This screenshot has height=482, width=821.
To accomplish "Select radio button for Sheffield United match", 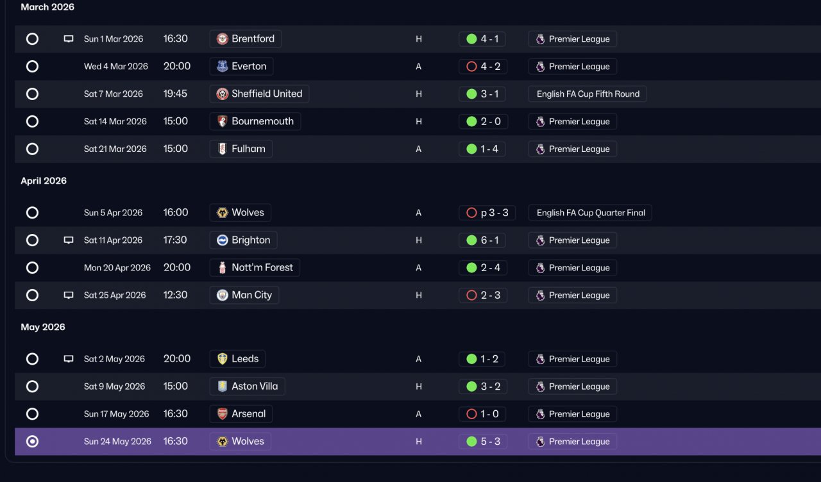I will pyautogui.click(x=32, y=94).
